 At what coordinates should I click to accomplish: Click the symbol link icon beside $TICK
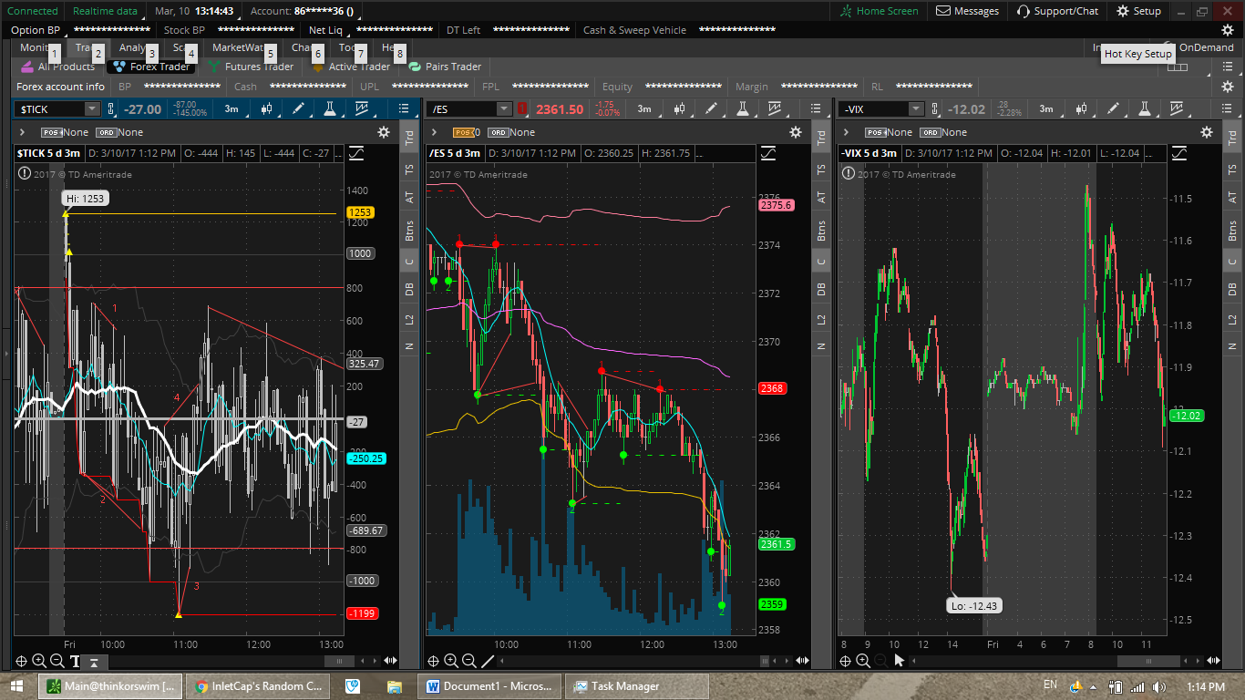(x=111, y=109)
